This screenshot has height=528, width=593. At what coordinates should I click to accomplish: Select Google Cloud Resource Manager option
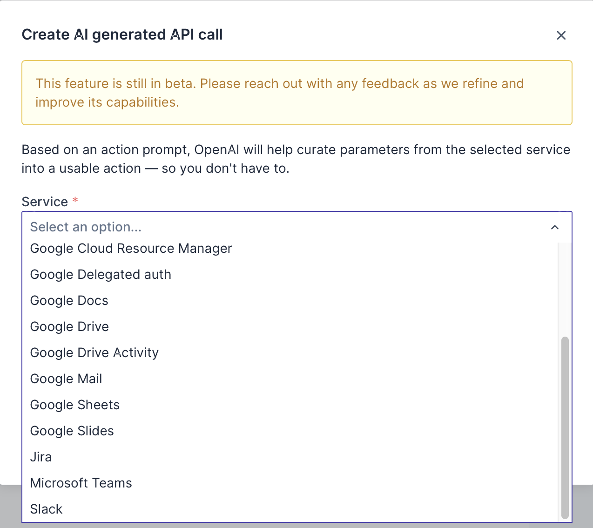tap(131, 249)
